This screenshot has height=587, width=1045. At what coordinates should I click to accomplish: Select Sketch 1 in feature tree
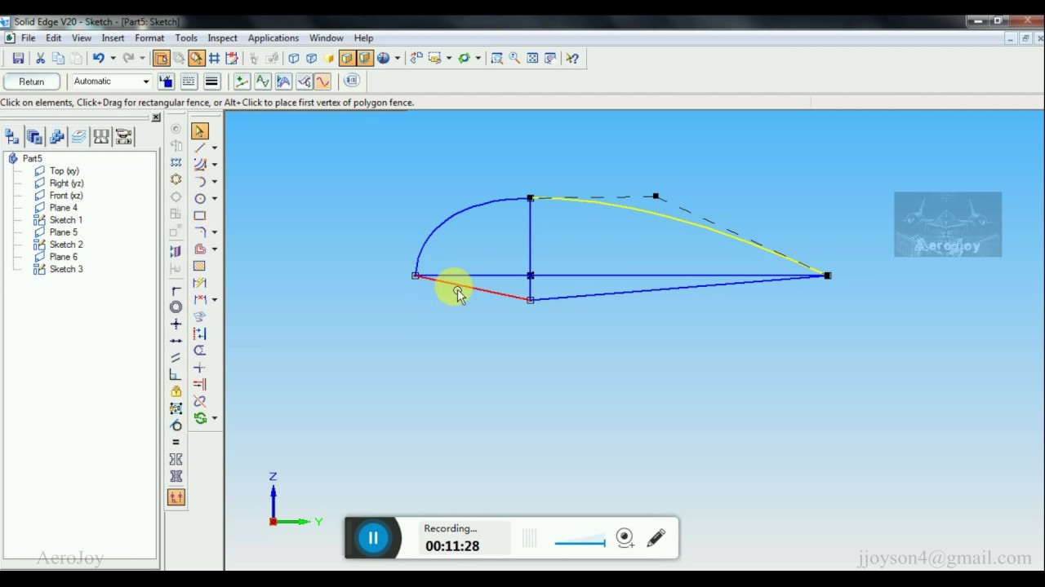pos(65,220)
